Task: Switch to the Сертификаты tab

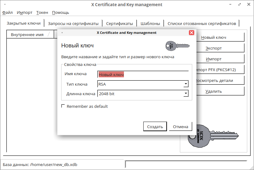Action: (119, 23)
